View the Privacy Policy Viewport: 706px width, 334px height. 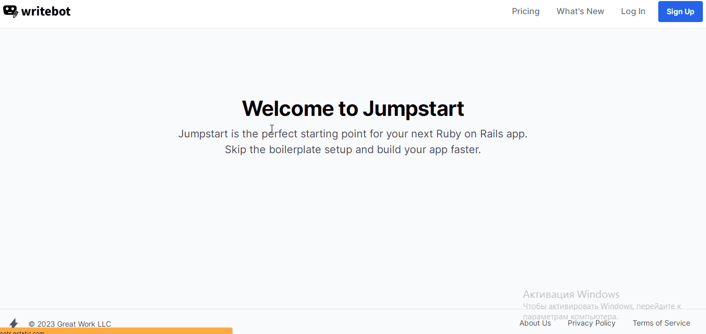point(591,323)
